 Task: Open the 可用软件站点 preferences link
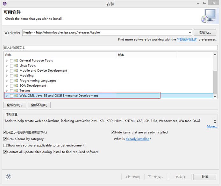187,39
